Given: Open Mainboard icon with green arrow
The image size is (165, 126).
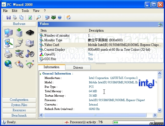Looking at the screenshot, I should point(19,33).
